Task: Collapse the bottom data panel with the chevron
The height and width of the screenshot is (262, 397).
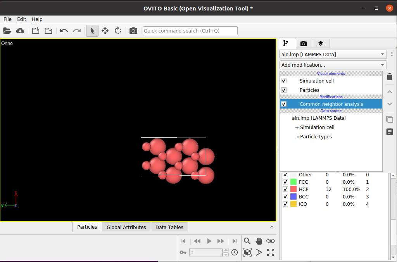Action: 272,227
